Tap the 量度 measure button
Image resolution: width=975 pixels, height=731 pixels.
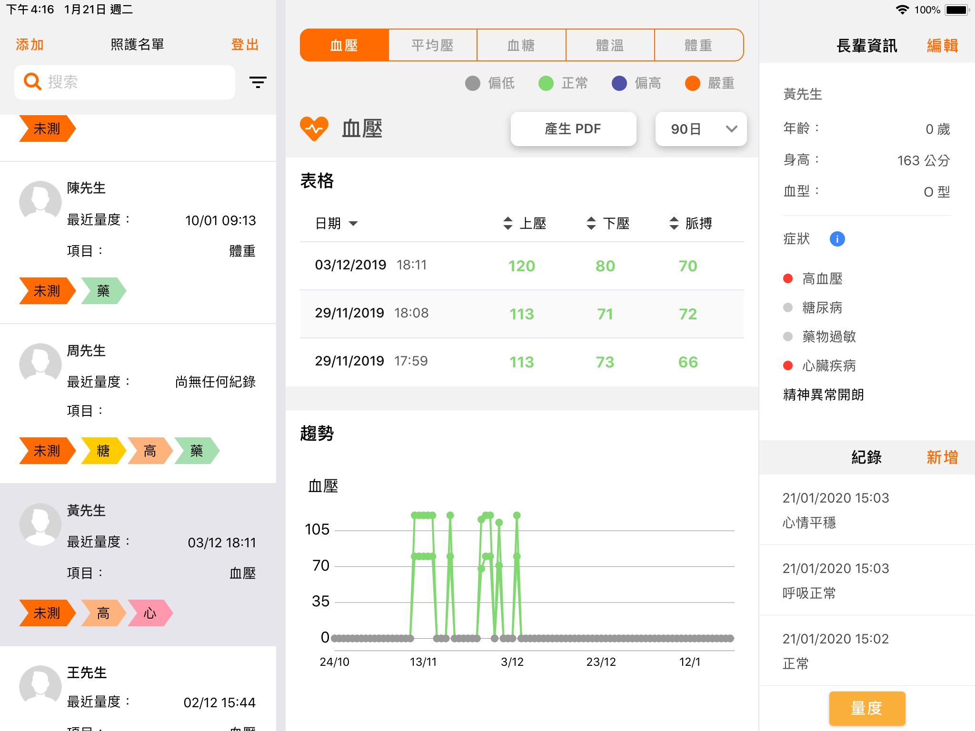[x=867, y=708]
